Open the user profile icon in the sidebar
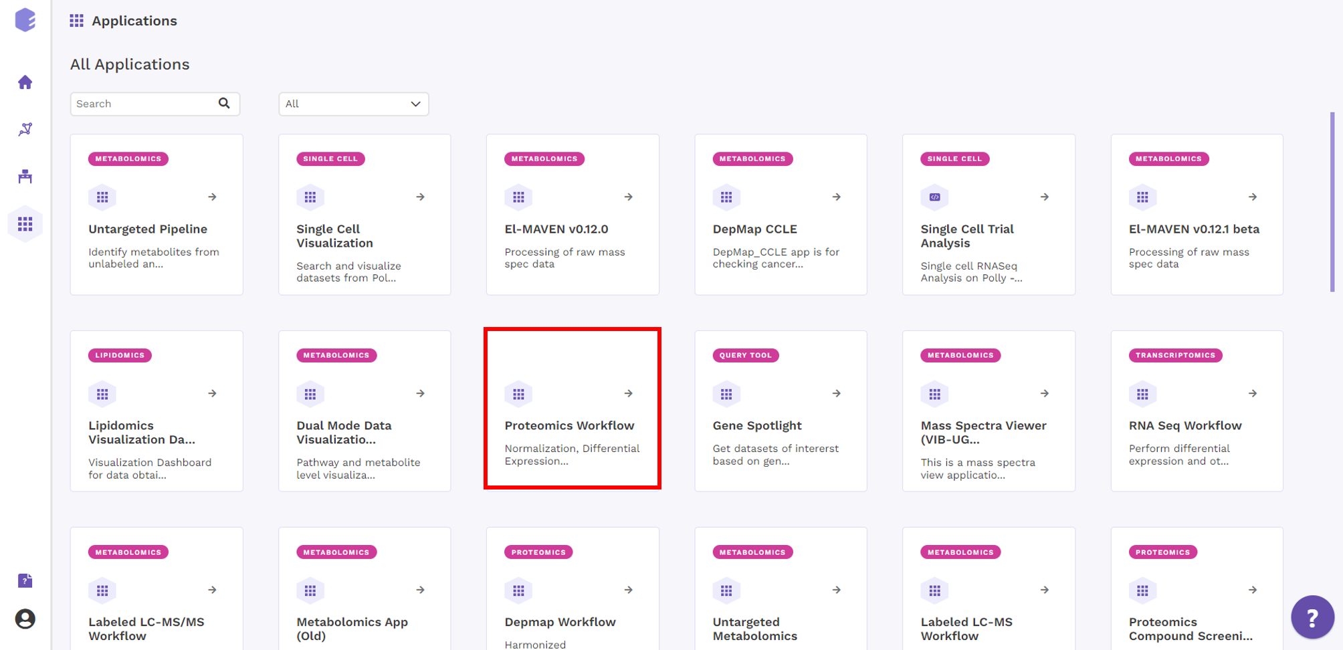Viewport: 1343px width, 650px height. 25,619
